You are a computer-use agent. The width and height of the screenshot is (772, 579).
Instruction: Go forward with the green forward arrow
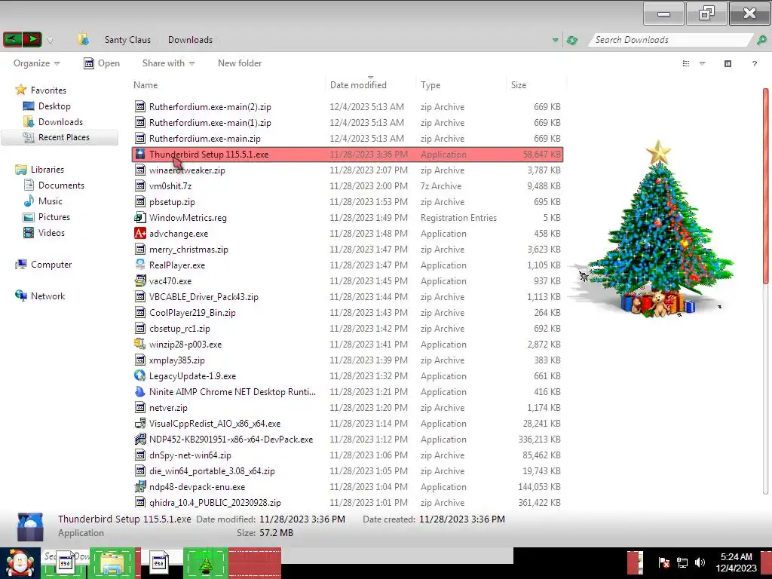pos(32,39)
